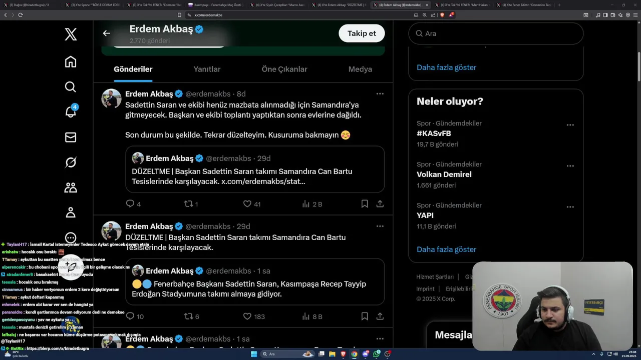View analytics of post with 8 B views

[306, 316]
